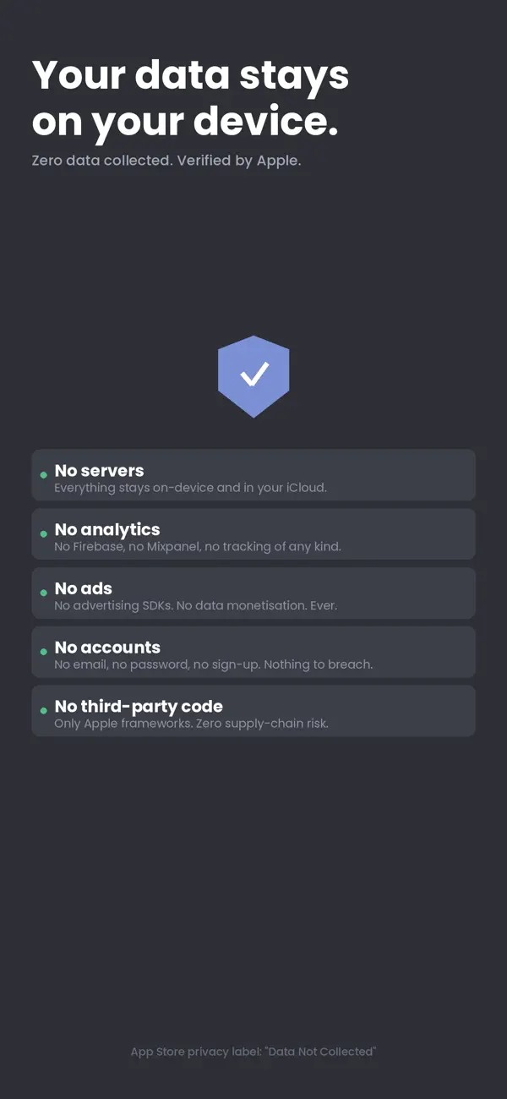Image resolution: width=507 pixels, height=1099 pixels.
Task: Click the green indicator next to No accounts
Action: pyautogui.click(x=42, y=653)
